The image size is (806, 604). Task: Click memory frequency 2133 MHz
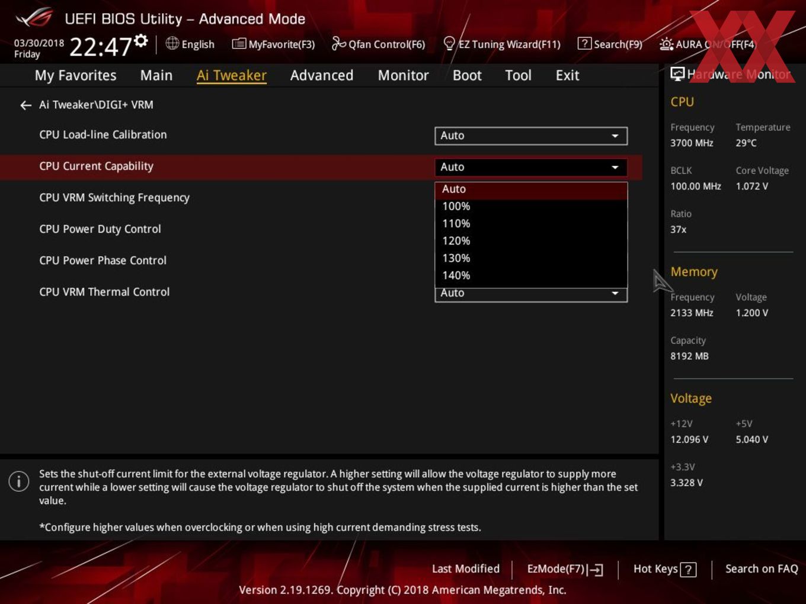692,313
